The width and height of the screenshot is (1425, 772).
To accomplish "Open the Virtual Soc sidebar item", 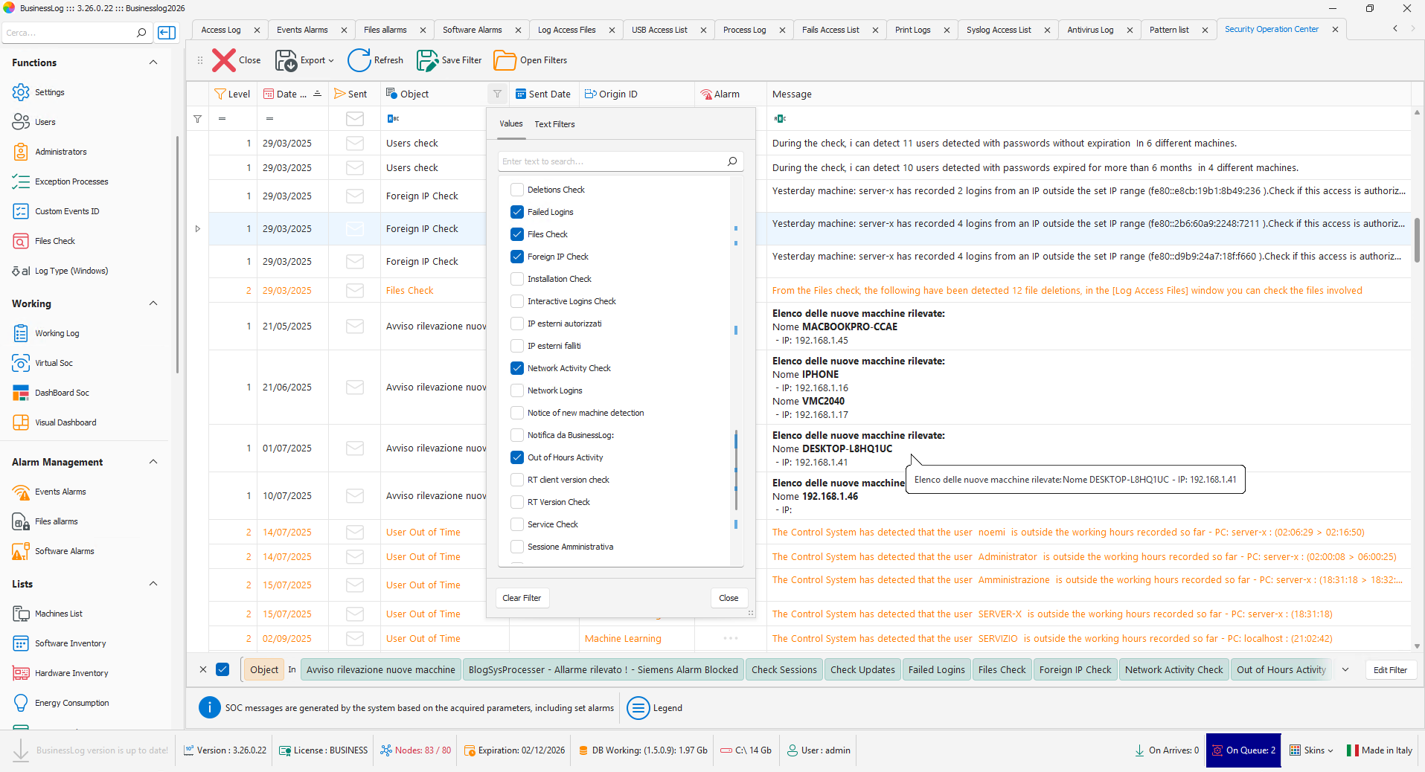I will [54, 363].
